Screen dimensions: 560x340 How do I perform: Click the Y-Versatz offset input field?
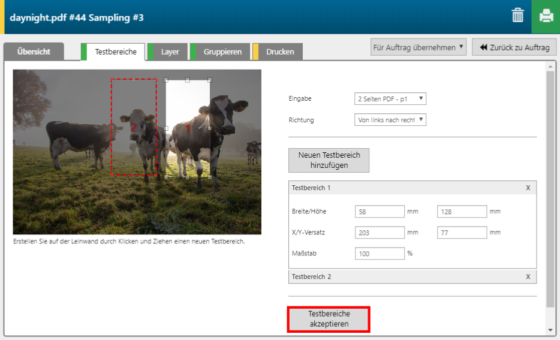[x=462, y=233]
